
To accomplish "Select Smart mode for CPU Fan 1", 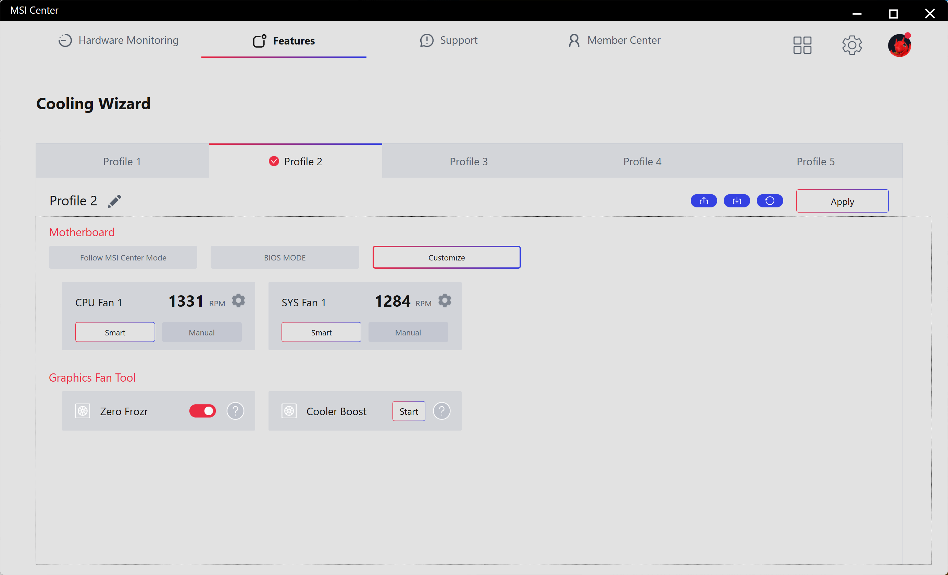I will (115, 332).
